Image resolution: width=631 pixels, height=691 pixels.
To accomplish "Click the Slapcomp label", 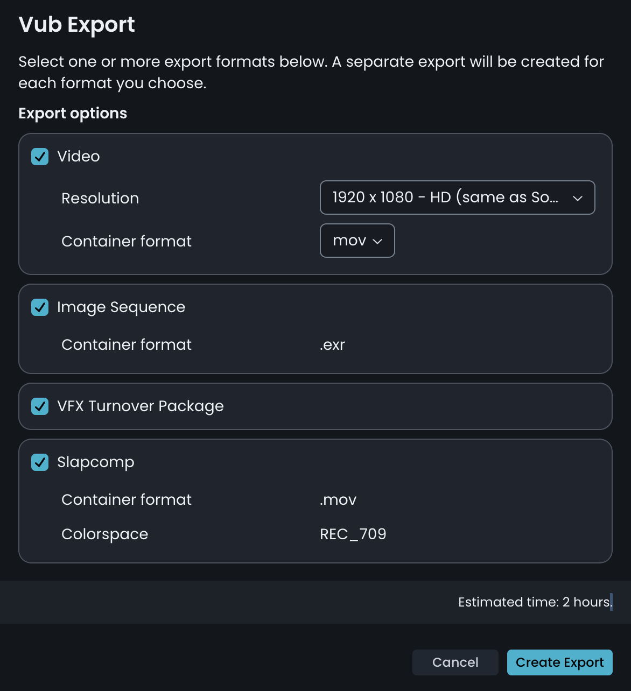I will point(96,462).
